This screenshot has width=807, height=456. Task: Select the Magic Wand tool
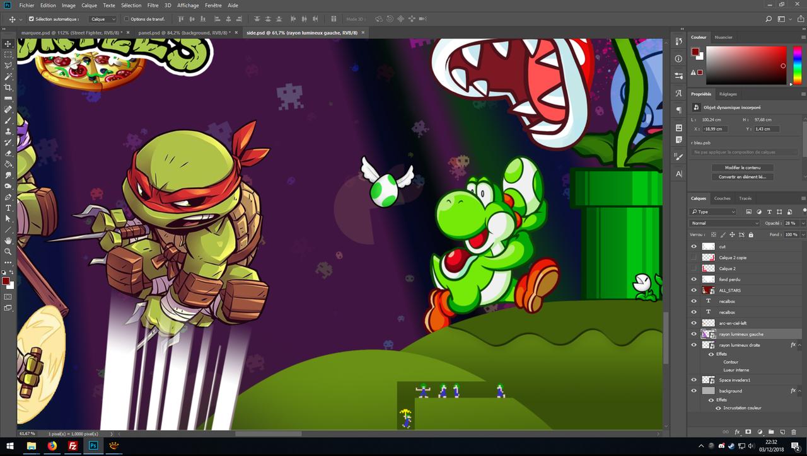tap(8, 76)
